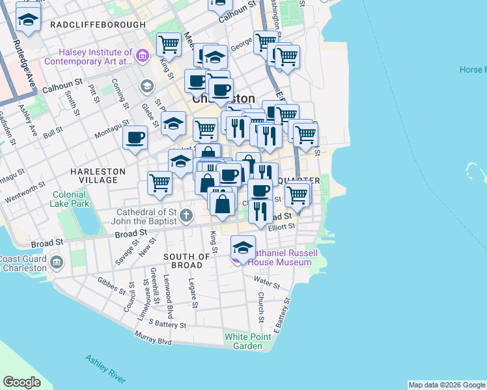Click the Rutledge Ave street label

click(25, 64)
